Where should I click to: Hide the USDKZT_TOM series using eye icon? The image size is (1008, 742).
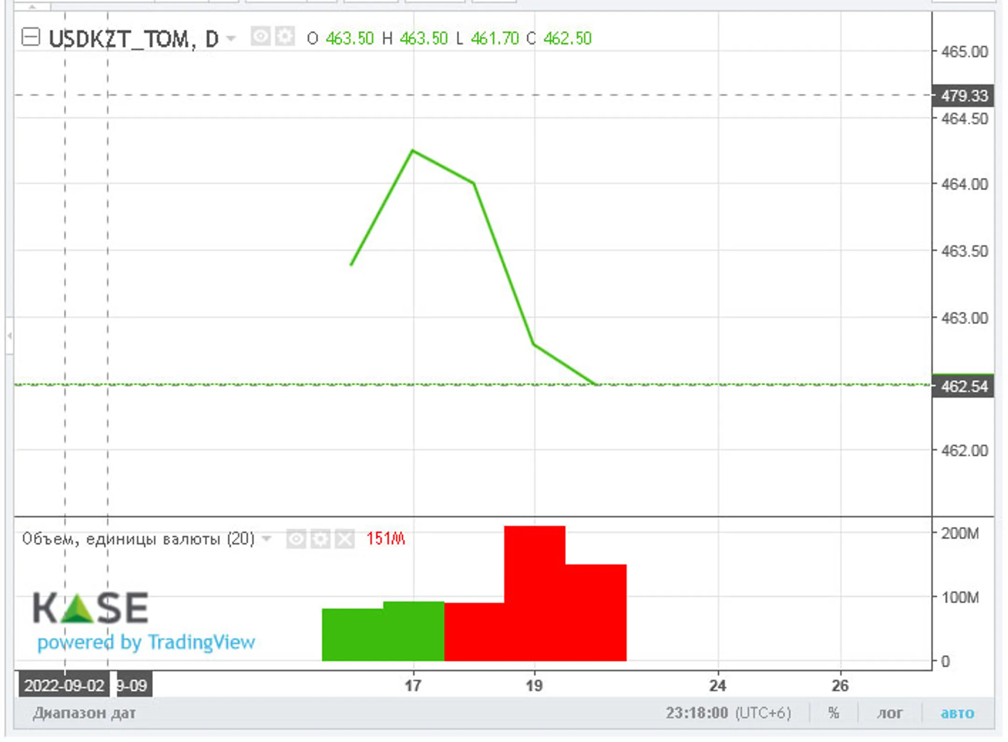click(x=260, y=36)
